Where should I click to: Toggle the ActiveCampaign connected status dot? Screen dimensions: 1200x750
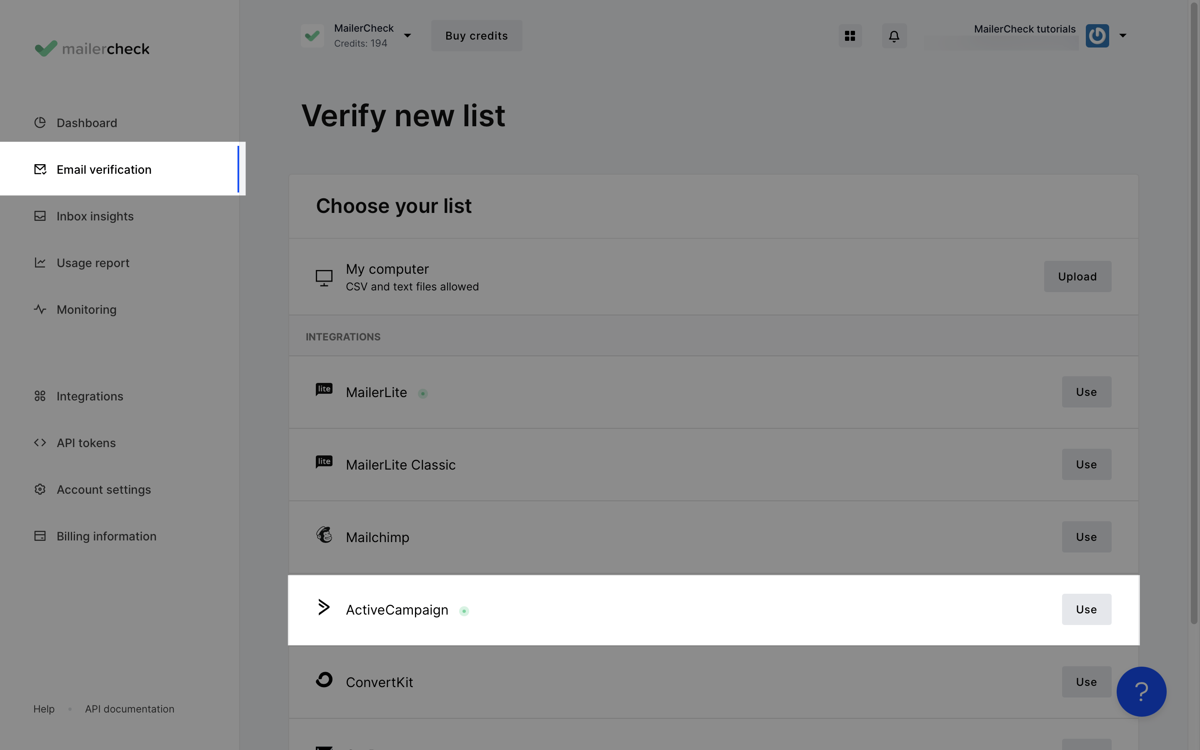point(464,611)
